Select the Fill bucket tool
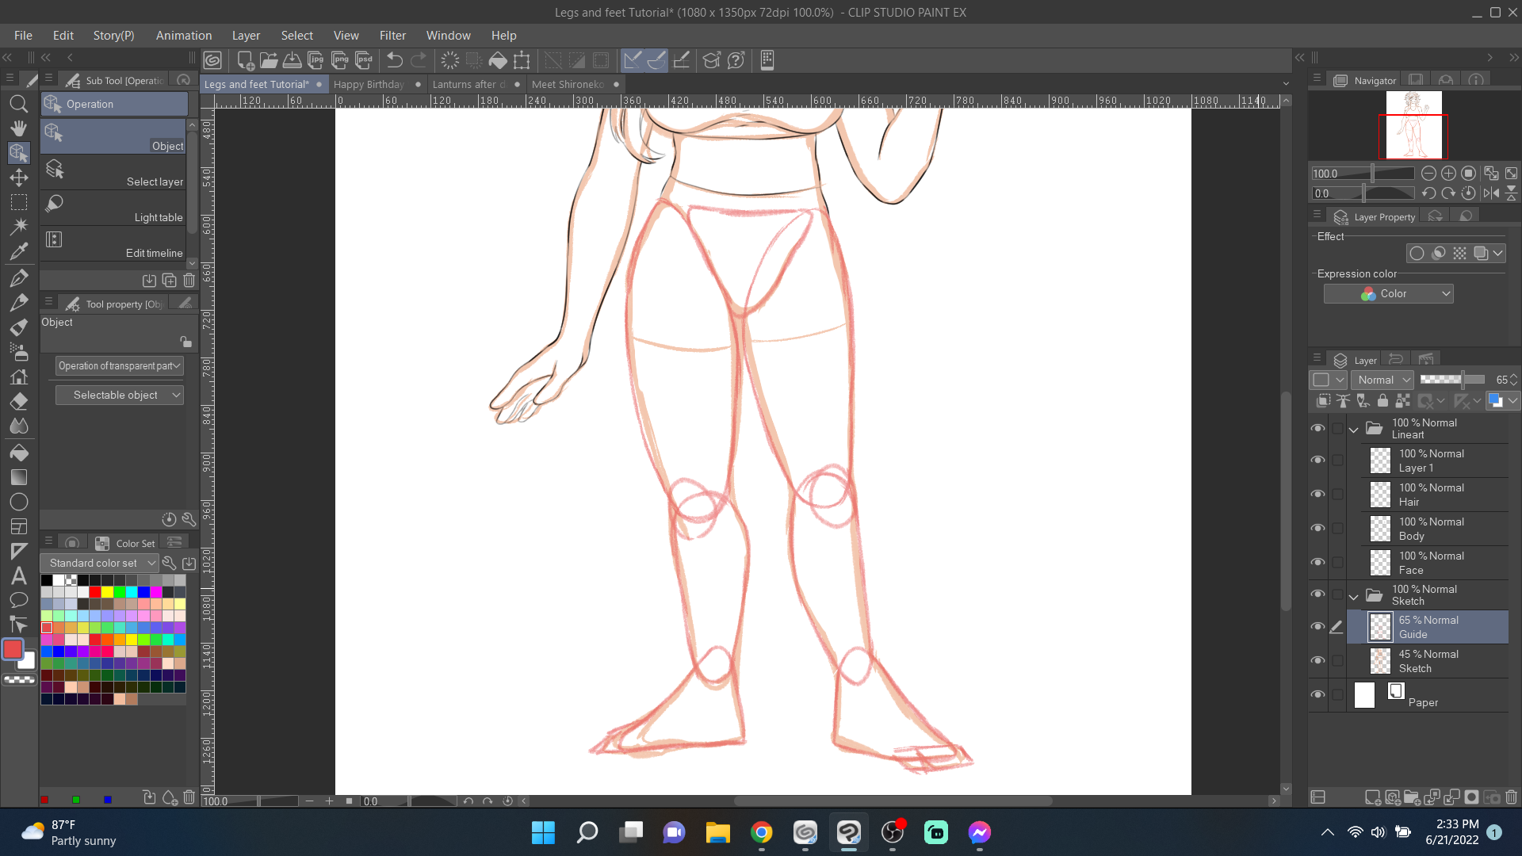The height and width of the screenshot is (856, 1522). 18,453
